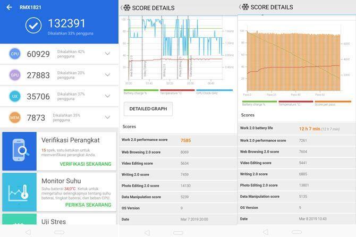Select Data Manipulation score 5239 row
The image size is (356, 237).
click(178, 197)
